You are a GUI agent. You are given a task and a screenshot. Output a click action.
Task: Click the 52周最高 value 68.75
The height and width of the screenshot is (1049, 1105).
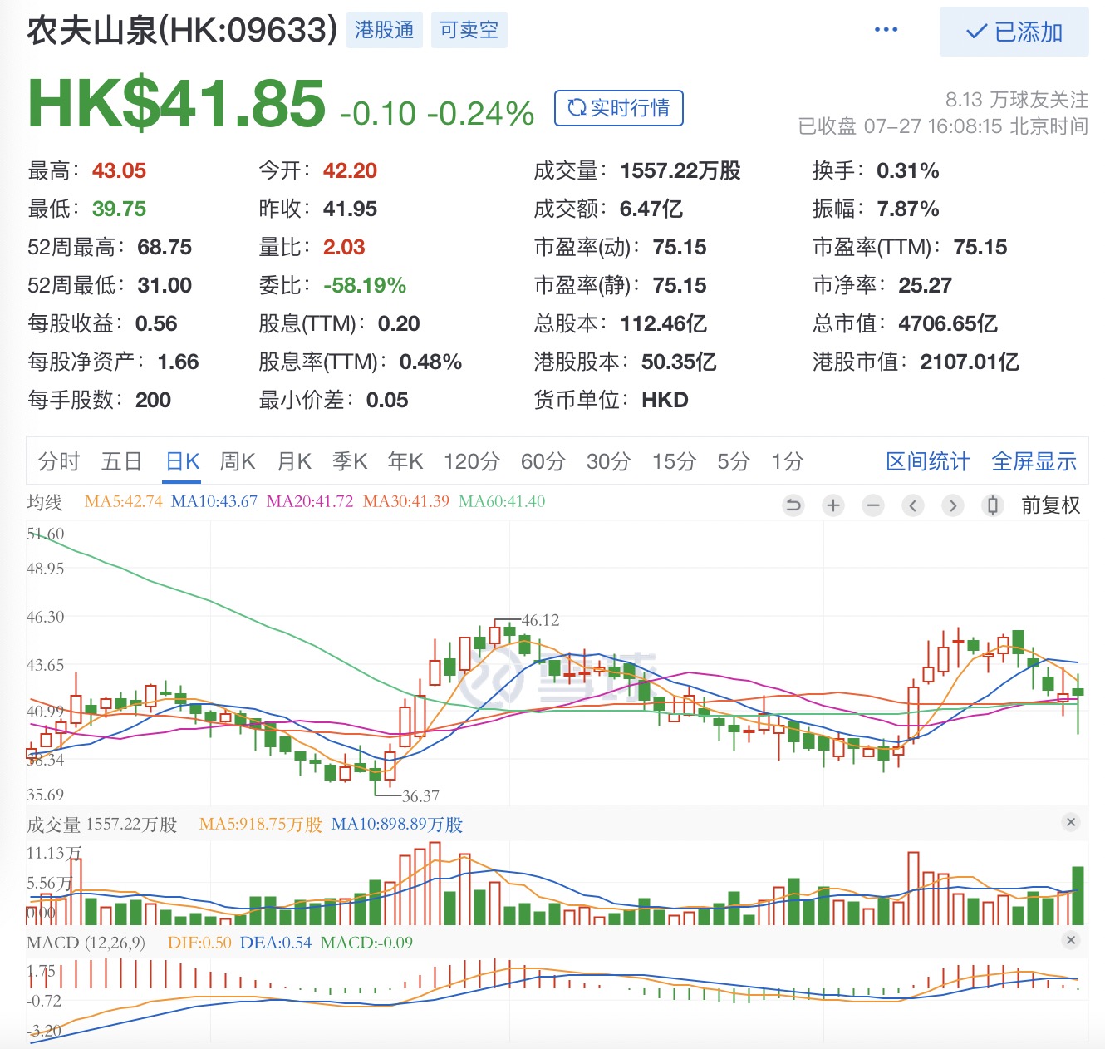165,248
